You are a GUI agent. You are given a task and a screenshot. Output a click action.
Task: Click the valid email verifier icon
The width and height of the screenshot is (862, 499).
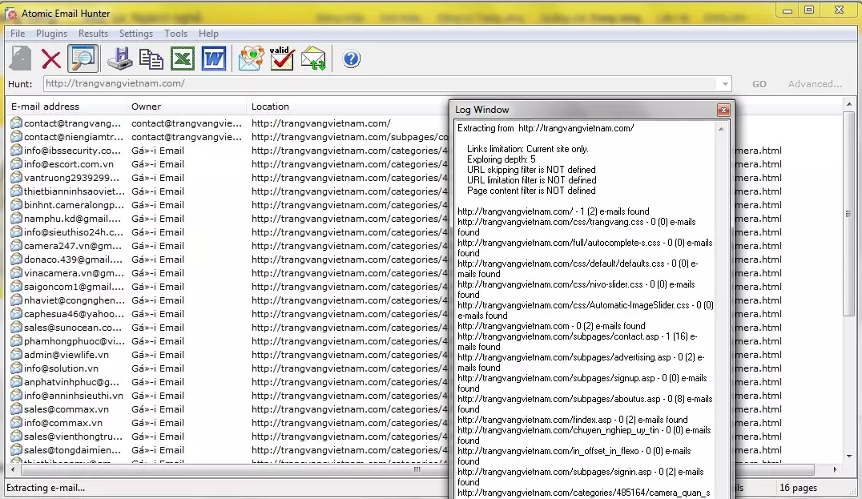pos(282,58)
